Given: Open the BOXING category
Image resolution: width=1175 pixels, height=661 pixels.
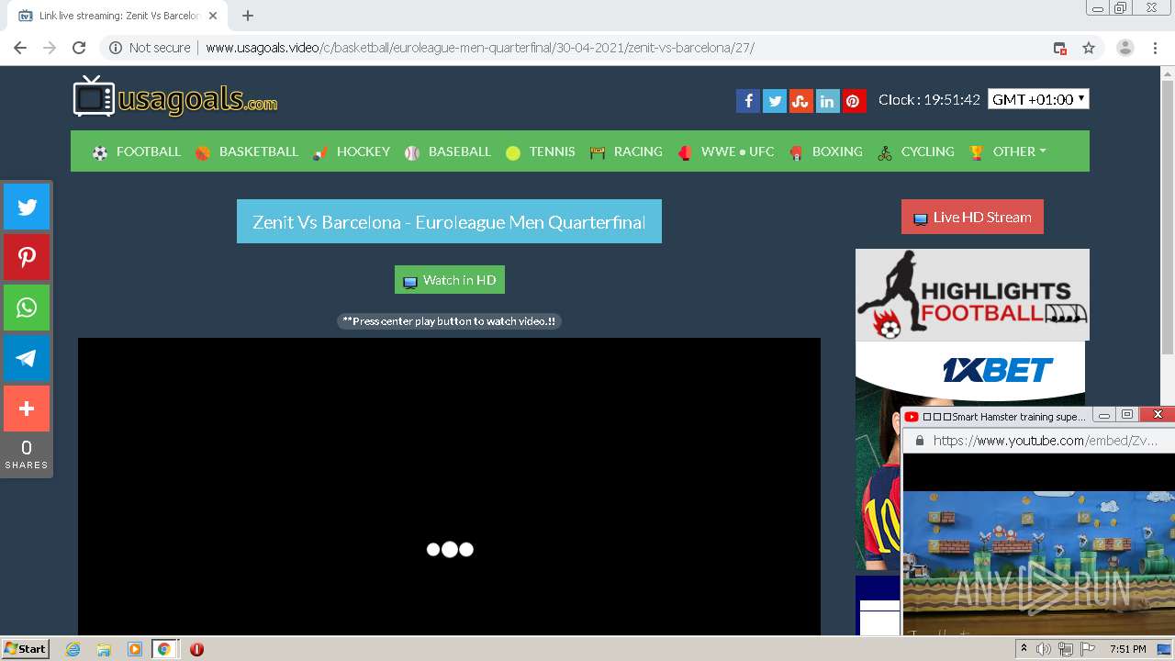Looking at the screenshot, I should pyautogui.click(x=826, y=151).
